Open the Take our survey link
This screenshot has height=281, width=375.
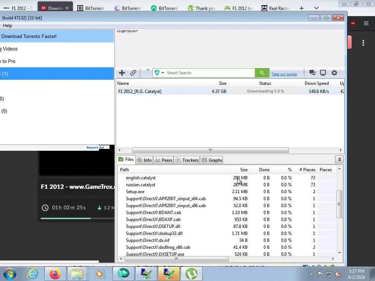coord(284,74)
